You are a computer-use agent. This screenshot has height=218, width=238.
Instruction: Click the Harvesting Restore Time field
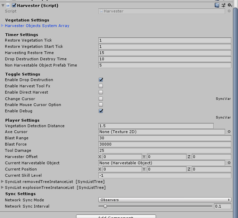click(165, 53)
